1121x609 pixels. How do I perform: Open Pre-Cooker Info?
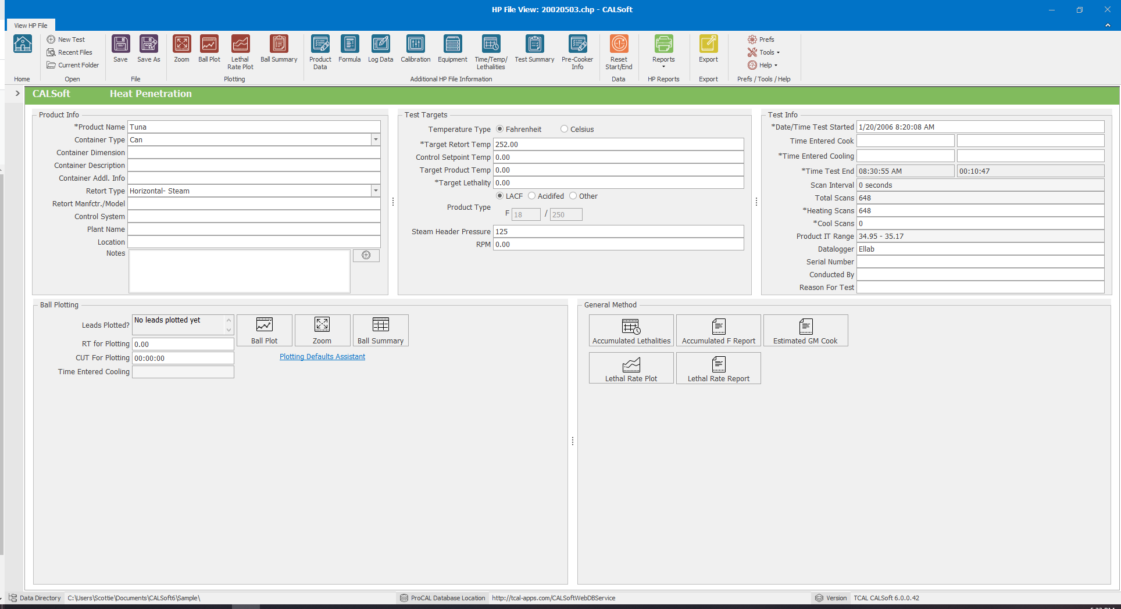click(577, 52)
